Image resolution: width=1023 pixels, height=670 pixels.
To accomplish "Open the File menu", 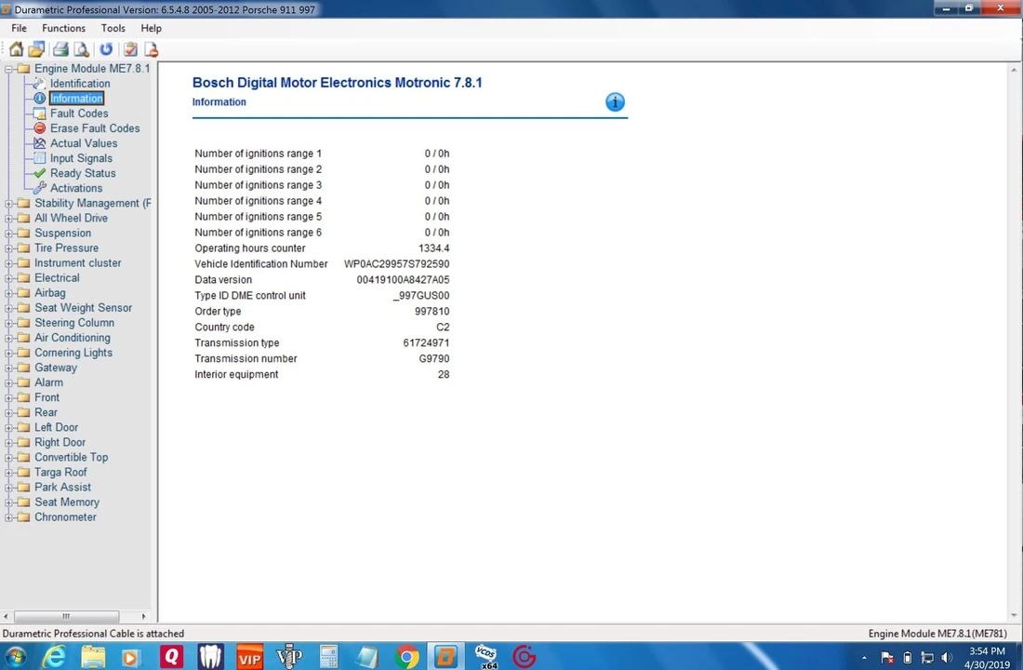I will [x=19, y=28].
